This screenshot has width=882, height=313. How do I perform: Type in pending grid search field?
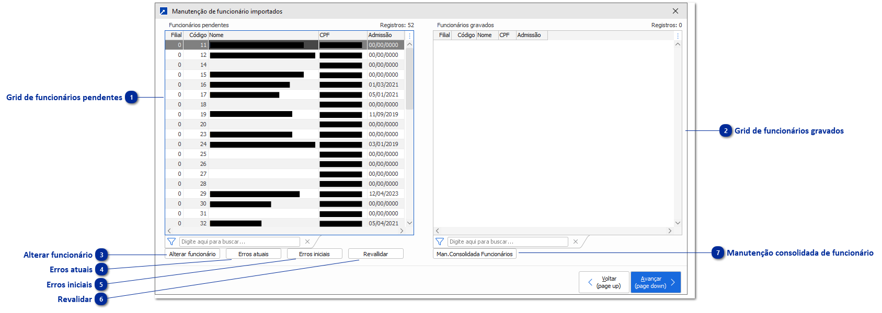[240, 242]
